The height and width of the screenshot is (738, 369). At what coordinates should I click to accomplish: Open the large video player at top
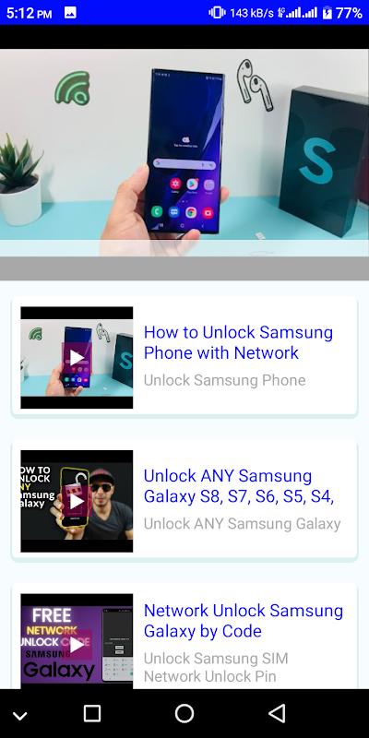point(184,152)
